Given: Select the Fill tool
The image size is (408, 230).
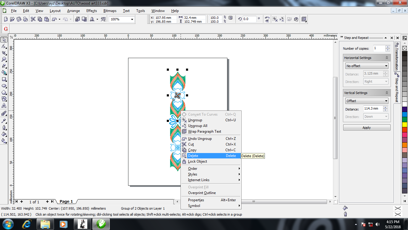Looking at the screenshot, I should 4,134.
